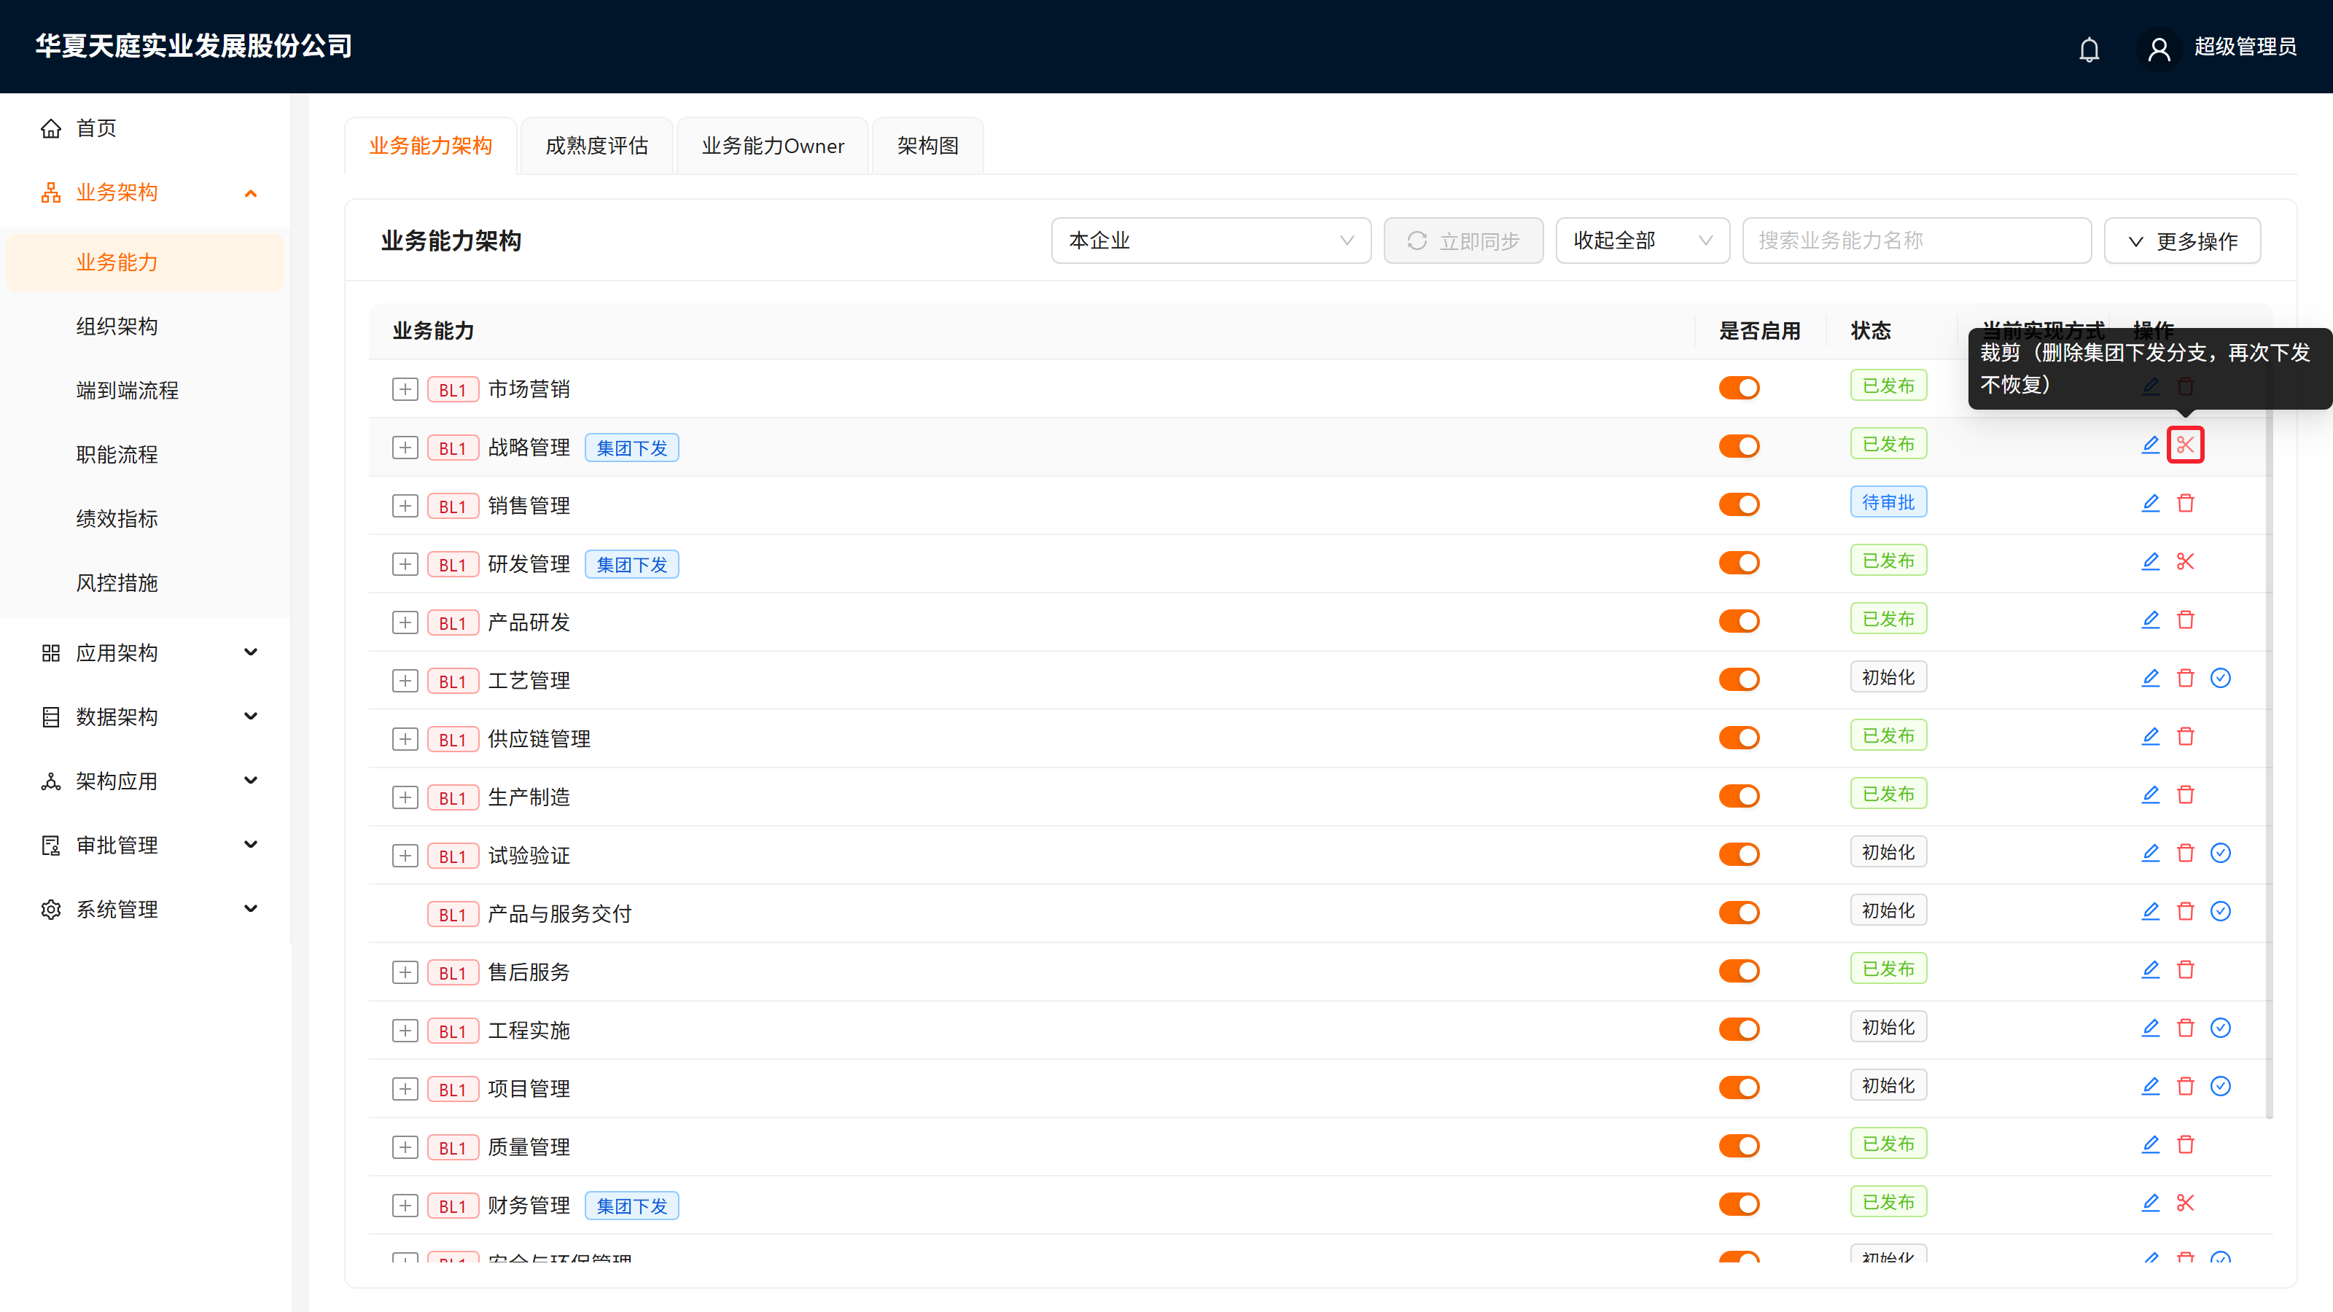
Task: Toggle 销售管理 enabled switch
Action: [1739, 504]
